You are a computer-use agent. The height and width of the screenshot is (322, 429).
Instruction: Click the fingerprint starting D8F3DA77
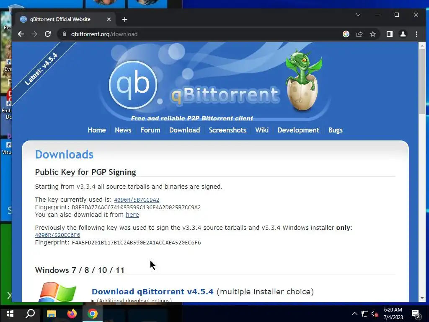[x=136, y=207]
